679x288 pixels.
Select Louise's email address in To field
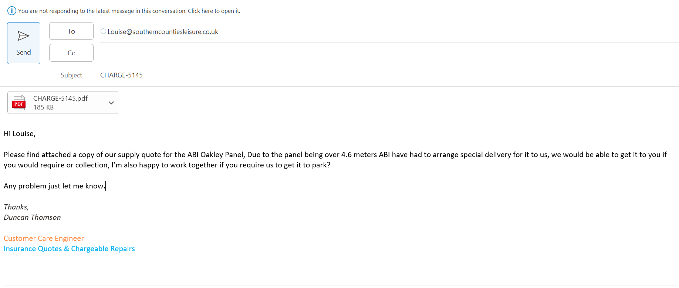(x=163, y=32)
